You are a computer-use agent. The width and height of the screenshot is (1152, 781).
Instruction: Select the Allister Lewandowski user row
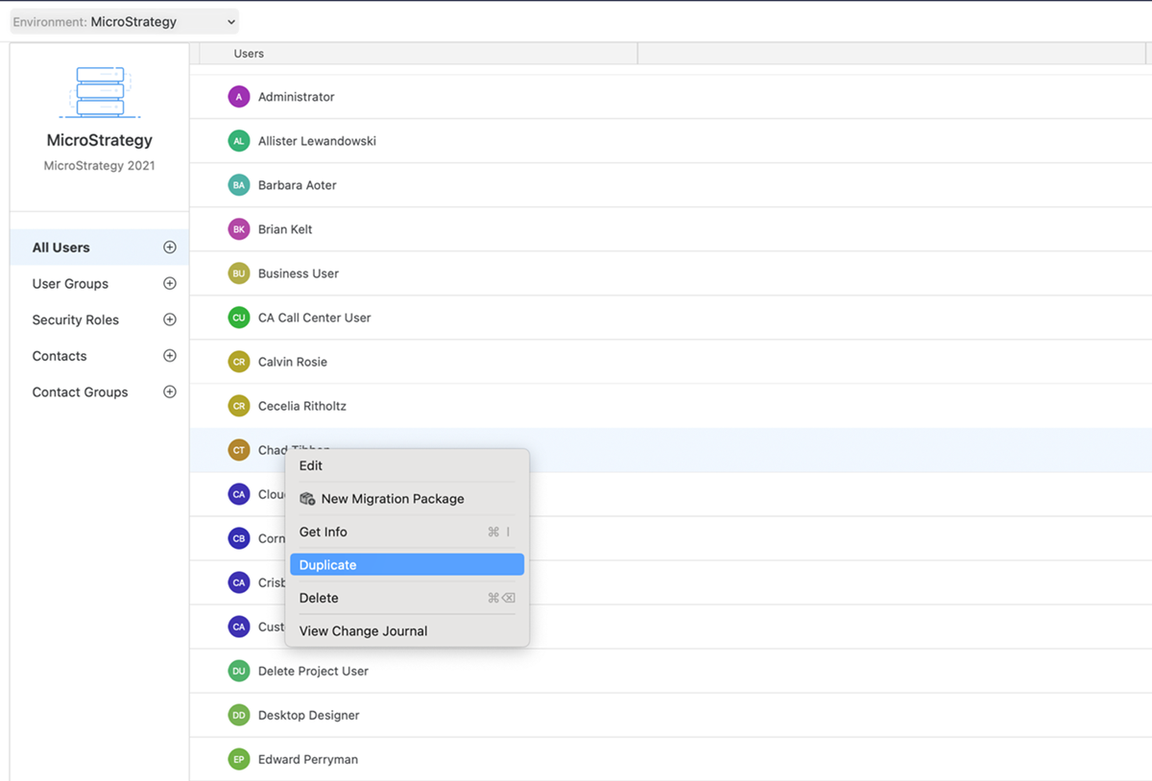click(317, 141)
